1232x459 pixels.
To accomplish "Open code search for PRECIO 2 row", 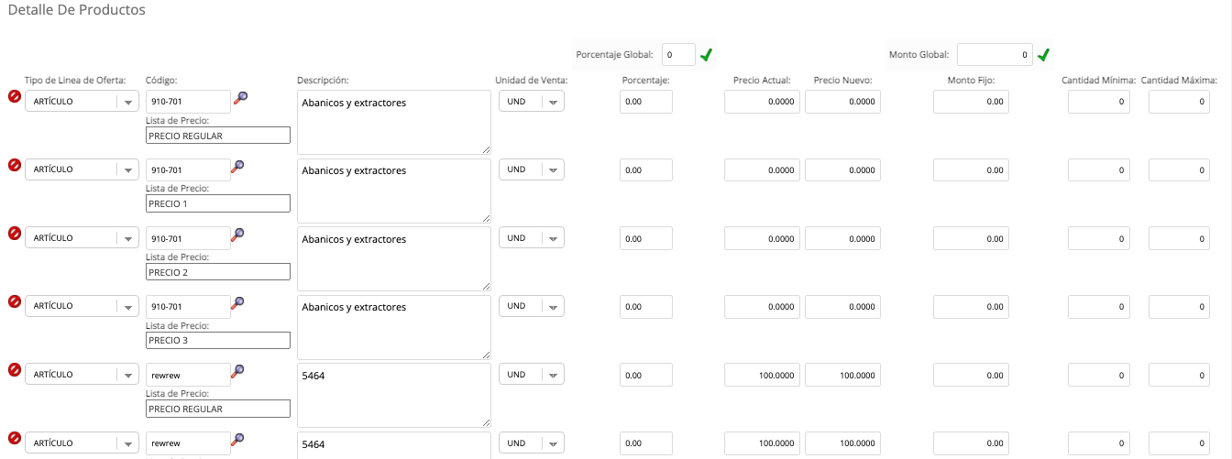I will tap(238, 235).
